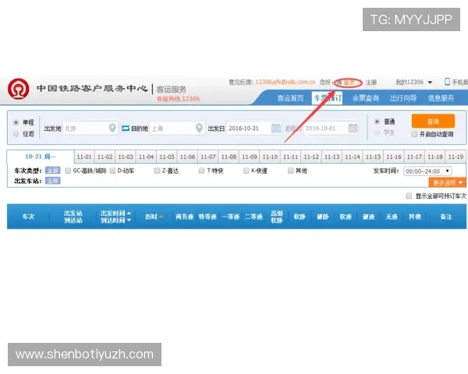Screen dimensions: 468x374
Task: Click the orange 查询 search button
Action: tap(433, 121)
